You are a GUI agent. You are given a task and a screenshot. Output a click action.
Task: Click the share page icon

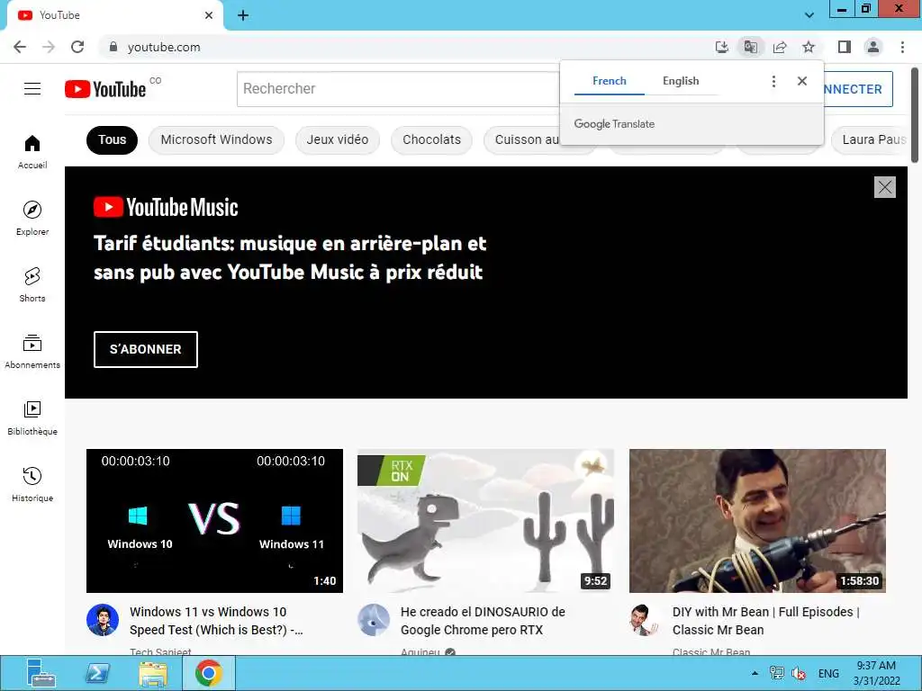[780, 47]
